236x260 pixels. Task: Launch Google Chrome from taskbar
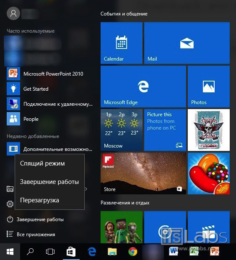133,252
